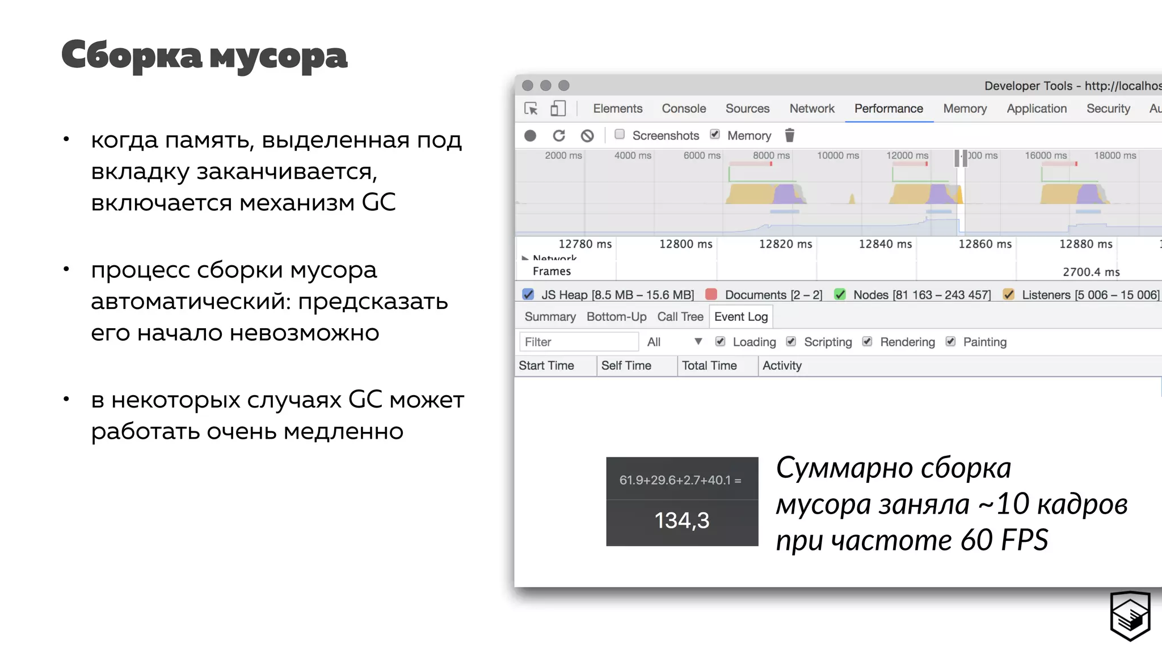
Task: Switch to the Bottom-Up tab
Action: [x=616, y=316]
